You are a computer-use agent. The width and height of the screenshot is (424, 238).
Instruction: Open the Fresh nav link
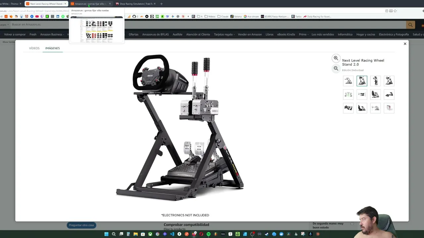[x=33, y=34]
